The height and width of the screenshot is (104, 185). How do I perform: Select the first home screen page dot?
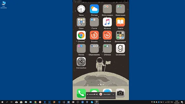tap(98, 84)
